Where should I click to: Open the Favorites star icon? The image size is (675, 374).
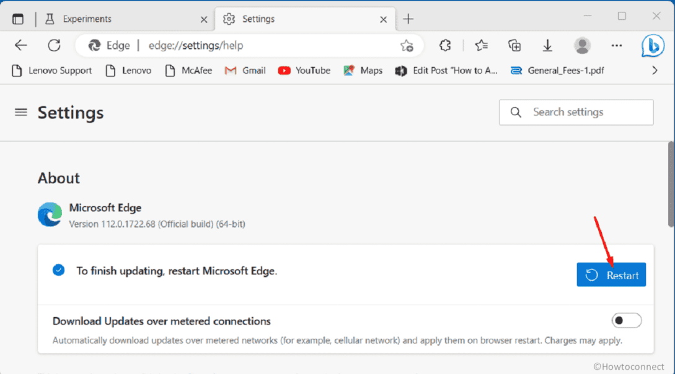pos(481,45)
